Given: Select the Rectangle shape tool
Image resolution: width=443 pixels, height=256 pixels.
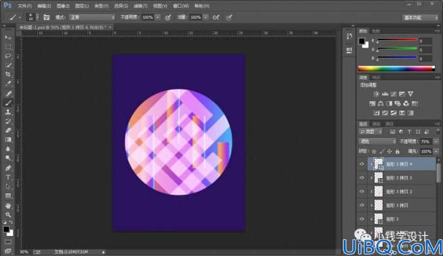Looking at the screenshot, I should pos(8,196).
